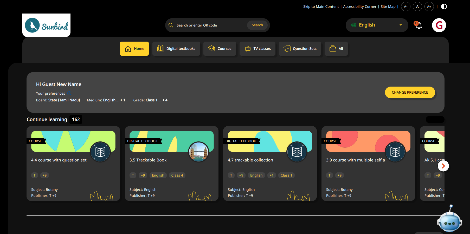Click the Search button
Image resolution: width=470 pixels, height=234 pixels.
(x=257, y=25)
